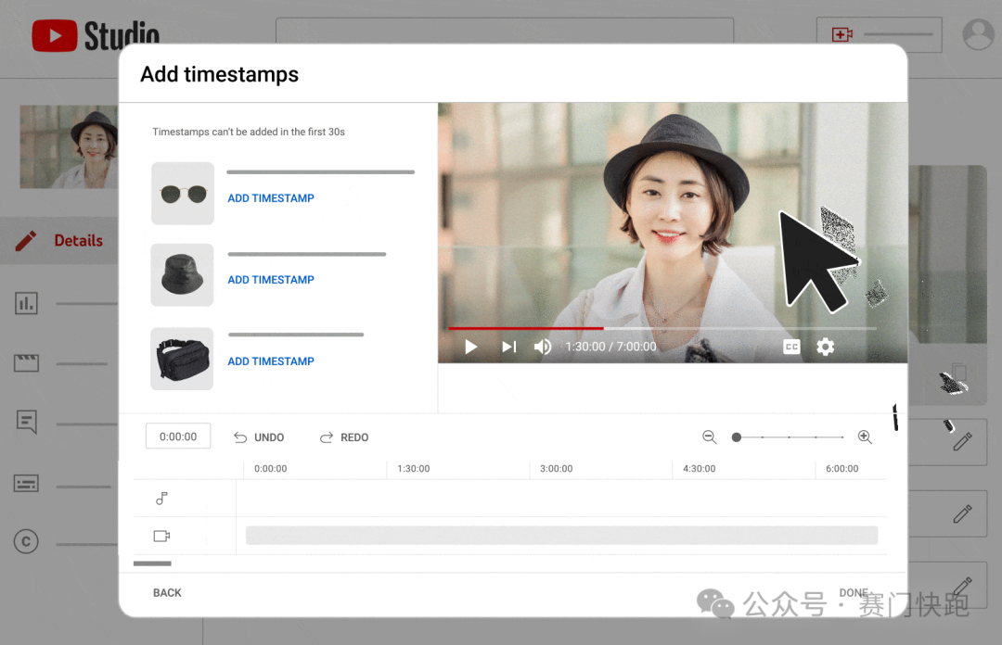1002x645 pixels.
Task: Jump to 1:30:00 on timeline ruler
Action: [414, 469]
